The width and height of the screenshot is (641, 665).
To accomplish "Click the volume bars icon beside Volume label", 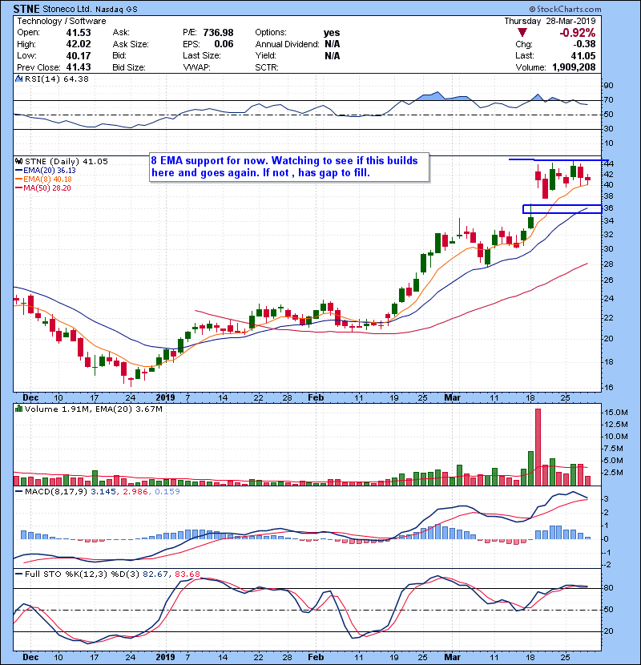I will pyautogui.click(x=19, y=409).
